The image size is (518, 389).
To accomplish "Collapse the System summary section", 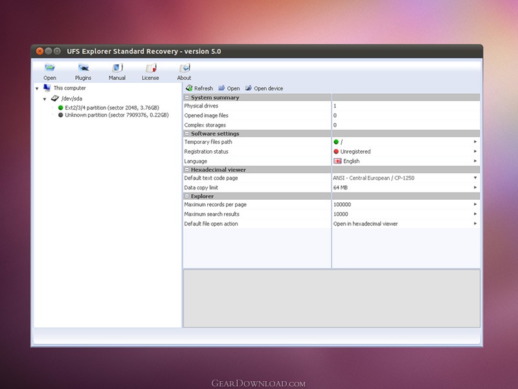I will click(187, 98).
